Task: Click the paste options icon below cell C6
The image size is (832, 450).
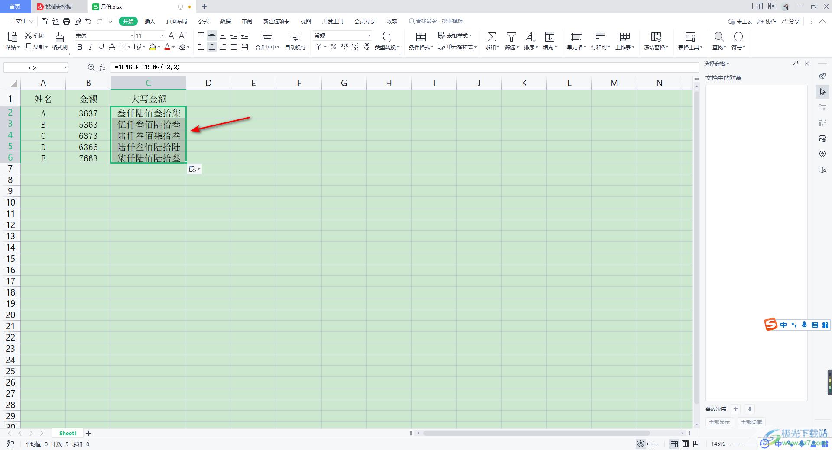Action: (x=194, y=169)
